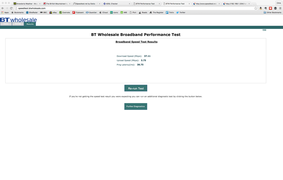Select the upload speed value 5.75

tap(144, 60)
